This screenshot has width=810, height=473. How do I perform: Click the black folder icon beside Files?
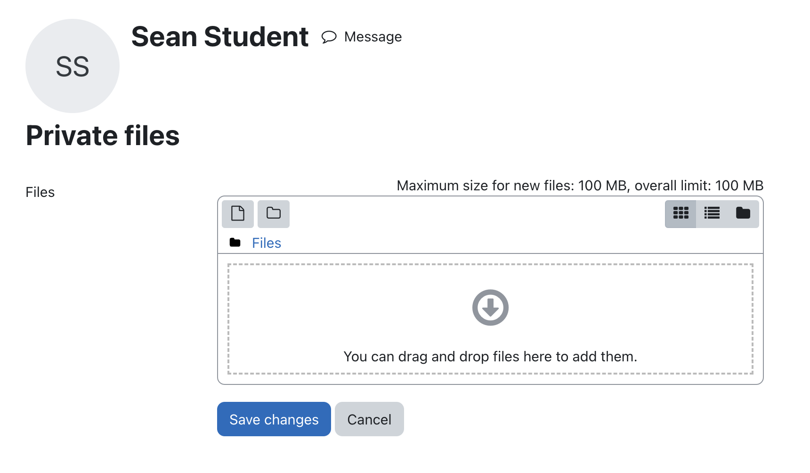pos(235,243)
